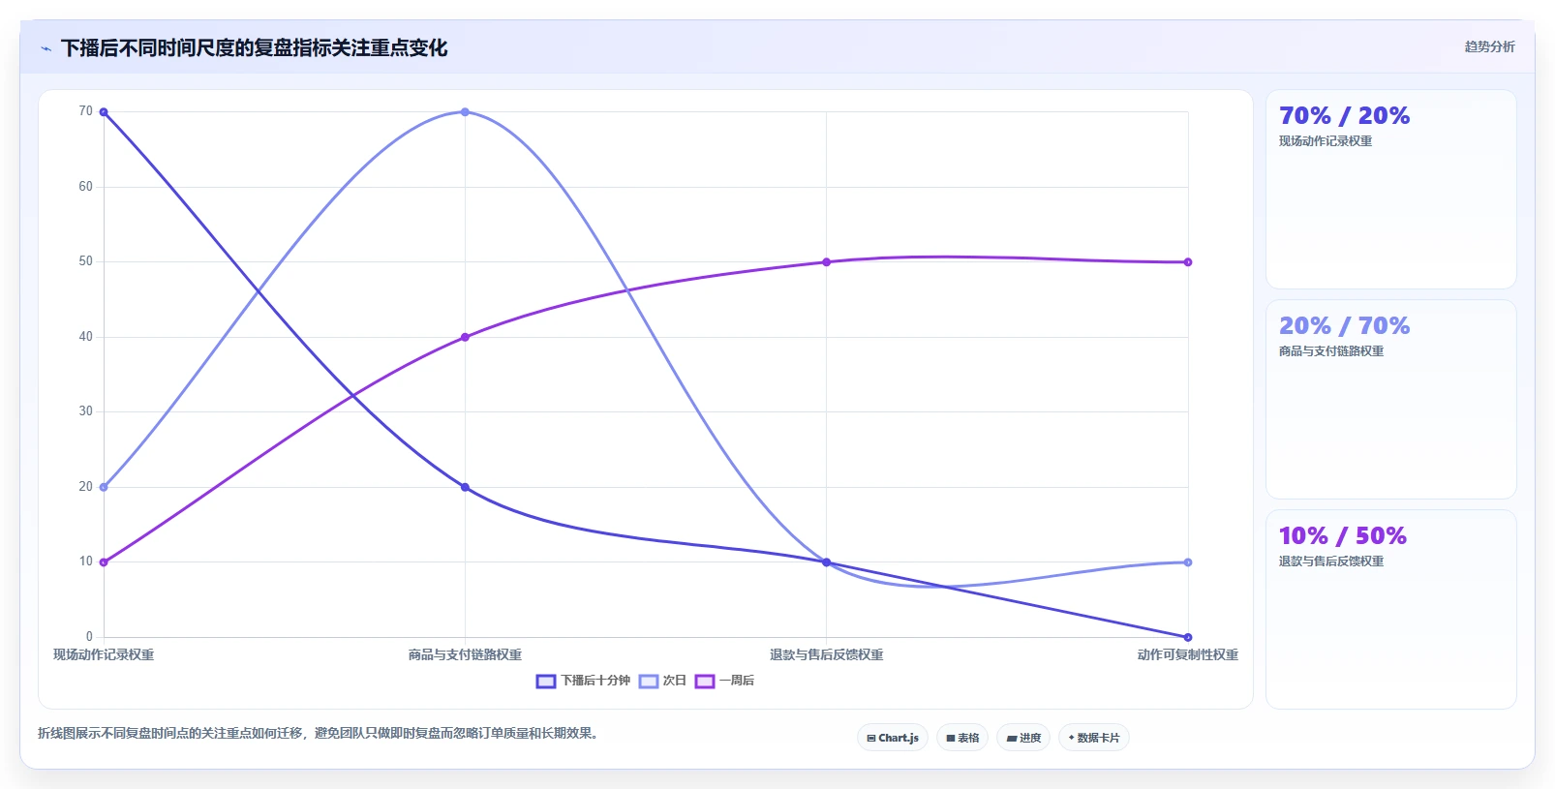Click y-axis tick label 30

tap(85, 411)
